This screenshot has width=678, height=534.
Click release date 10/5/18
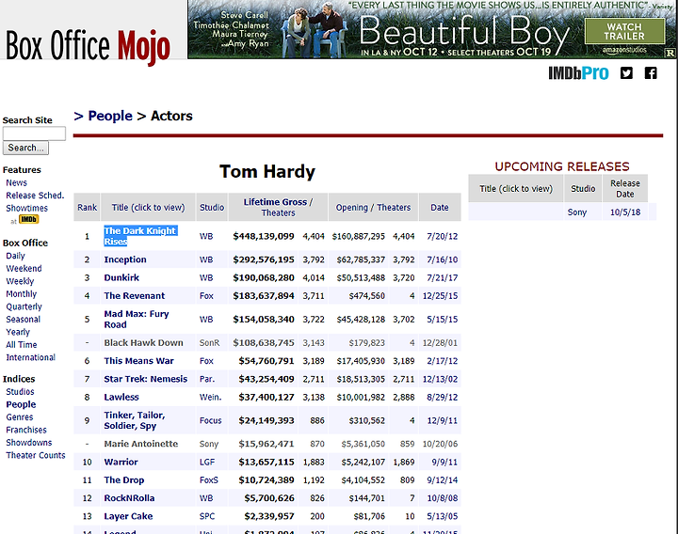pyautogui.click(x=625, y=212)
